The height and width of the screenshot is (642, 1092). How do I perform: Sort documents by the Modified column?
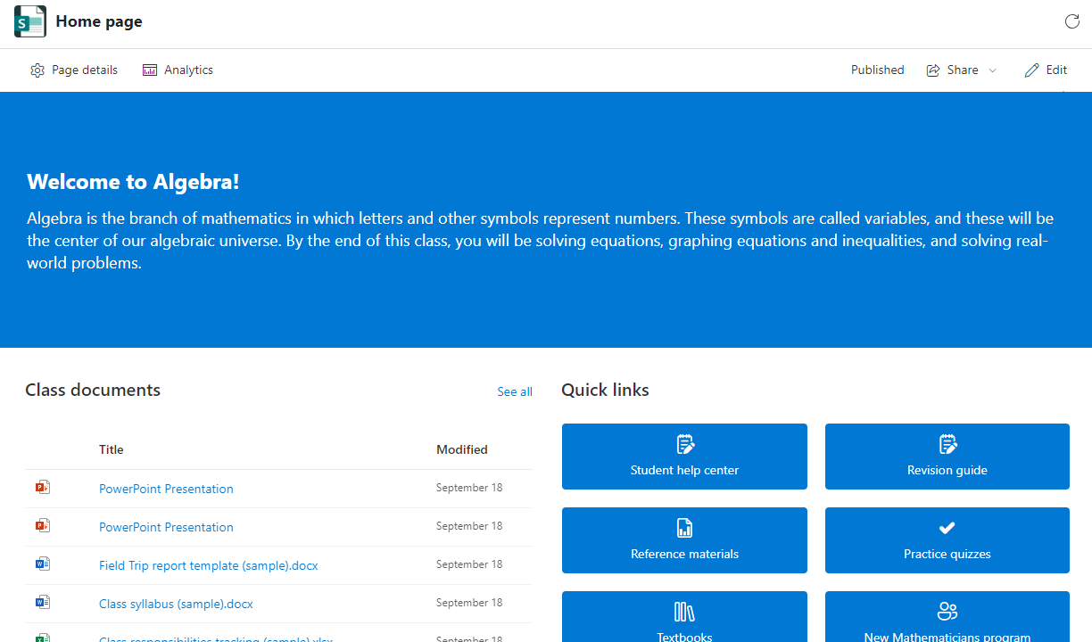click(461, 449)
